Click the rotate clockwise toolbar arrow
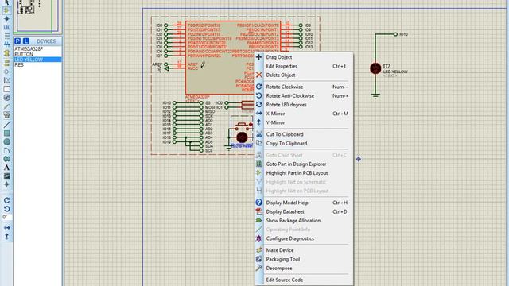Screen dimensions: 509x286 [6, 200]
